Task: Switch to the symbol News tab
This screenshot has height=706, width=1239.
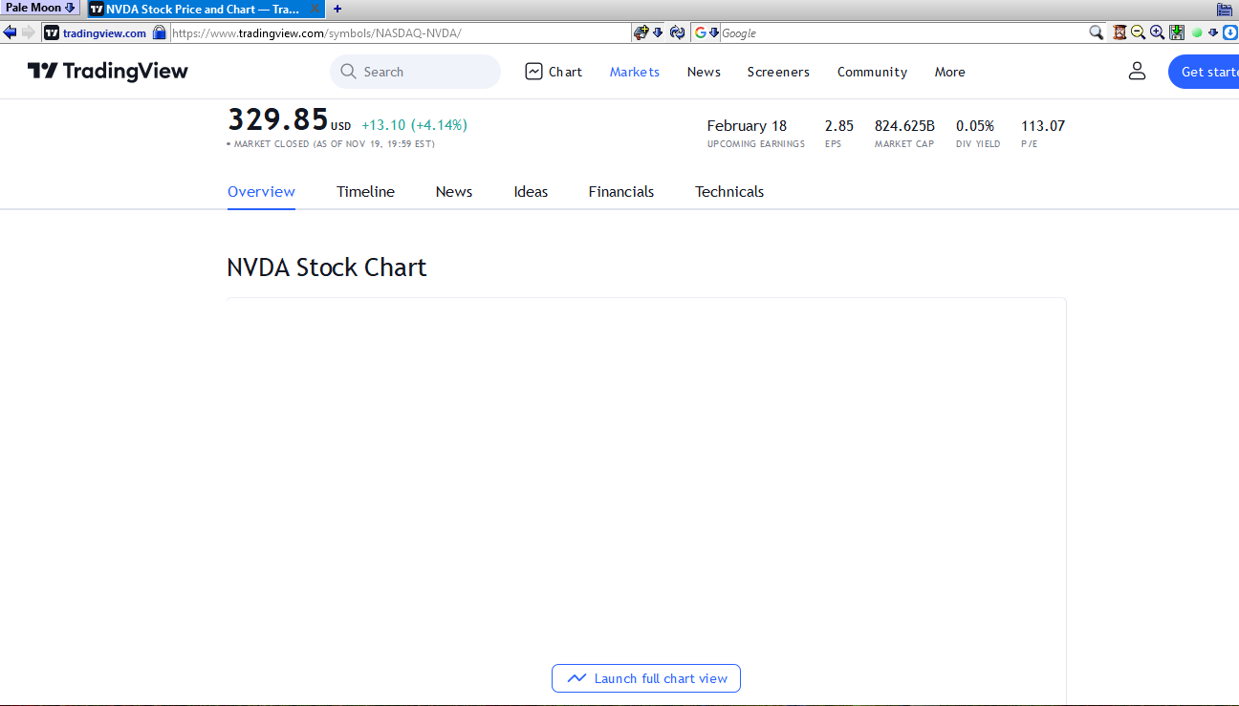Action: click(x=454, y=191)
